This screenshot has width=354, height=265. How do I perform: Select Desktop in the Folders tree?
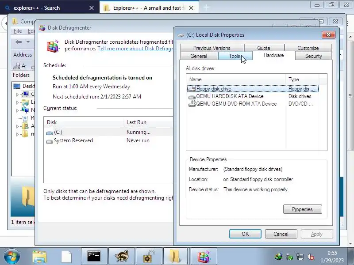24,86
